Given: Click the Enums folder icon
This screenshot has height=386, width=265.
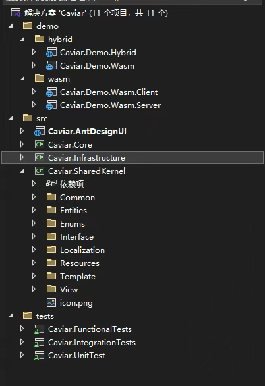Looking at the screenshot, I should (51, 223).
